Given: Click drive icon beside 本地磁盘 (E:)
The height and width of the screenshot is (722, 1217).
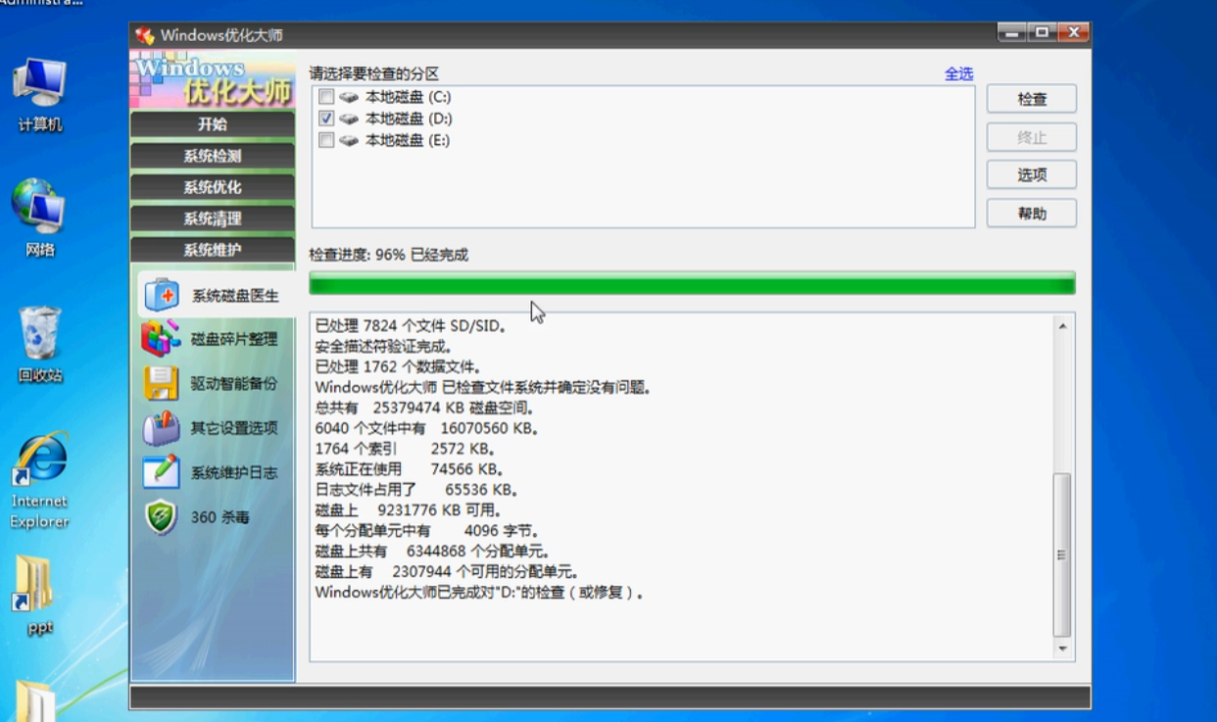Looking at the screenshot, I should coord(350,140).
